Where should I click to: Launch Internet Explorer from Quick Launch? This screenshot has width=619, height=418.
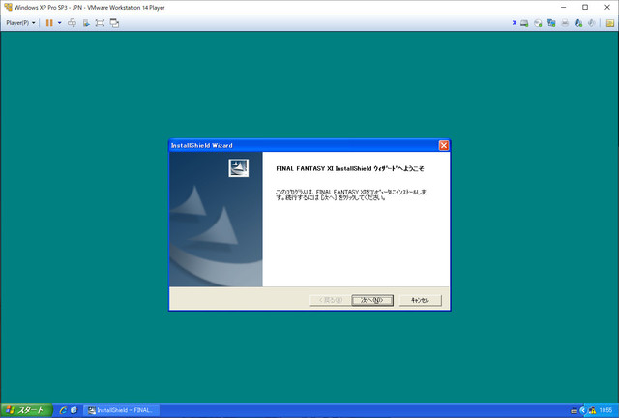coord(63,410)
